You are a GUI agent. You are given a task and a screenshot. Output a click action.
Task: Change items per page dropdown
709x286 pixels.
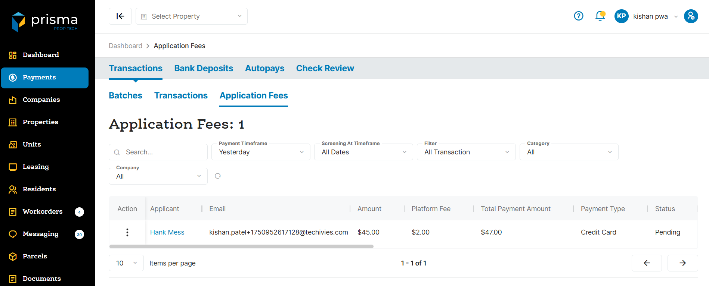(x=126, y=263)
